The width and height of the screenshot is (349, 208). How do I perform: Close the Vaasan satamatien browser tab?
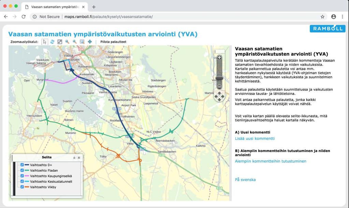[x=83, y=7]
